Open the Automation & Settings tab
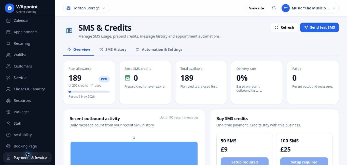This screenshot has width=347, height=165. click(159, 49)
